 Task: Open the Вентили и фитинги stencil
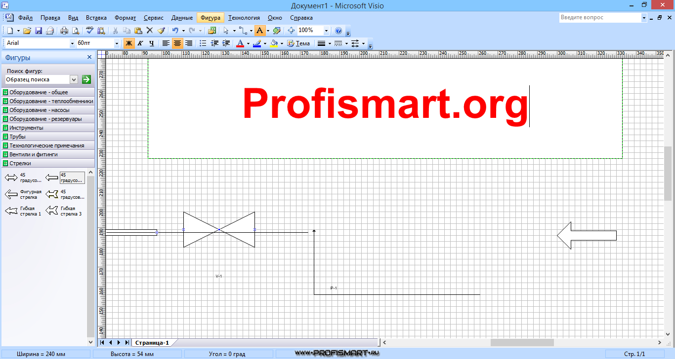pos(47,154)
